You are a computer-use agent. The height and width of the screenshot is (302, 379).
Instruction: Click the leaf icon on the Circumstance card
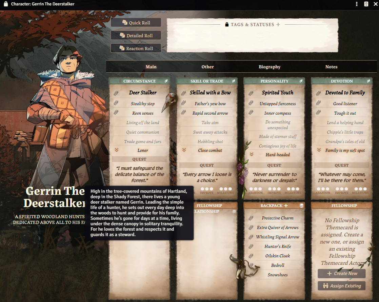click(x=166, y=81)
